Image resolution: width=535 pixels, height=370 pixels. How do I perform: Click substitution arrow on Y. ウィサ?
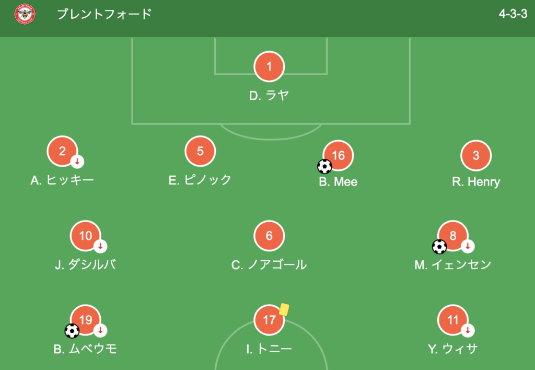468,330
